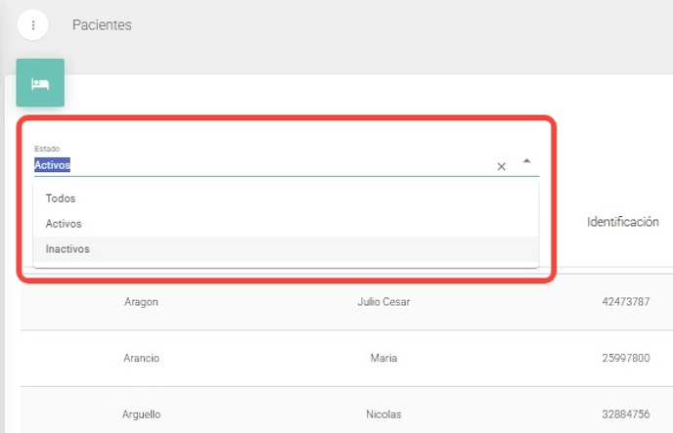Click the Pacientes page title
Image resolution: width=673 pixels, height=433 pixels.
pos(102,25)
